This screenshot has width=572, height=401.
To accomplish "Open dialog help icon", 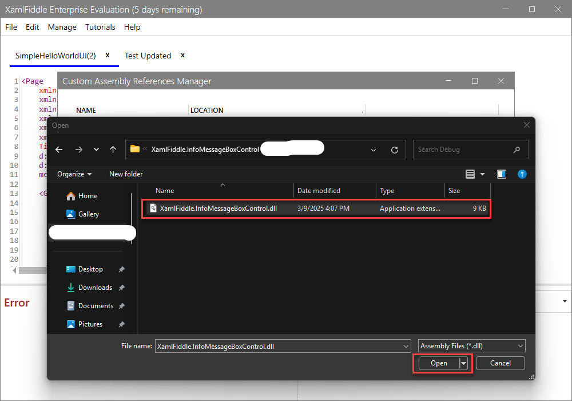I will (x=522, y=174).
